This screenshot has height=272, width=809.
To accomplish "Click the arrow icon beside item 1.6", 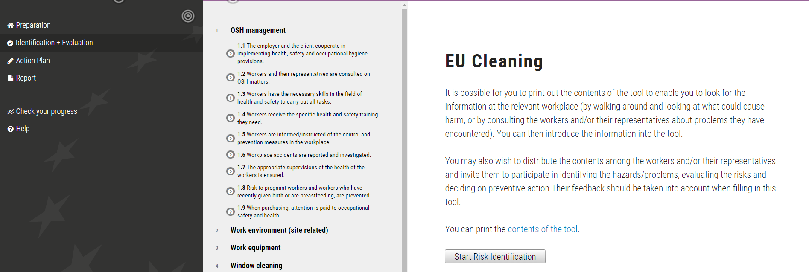I will pyautogui.click(x=230, y=155).
